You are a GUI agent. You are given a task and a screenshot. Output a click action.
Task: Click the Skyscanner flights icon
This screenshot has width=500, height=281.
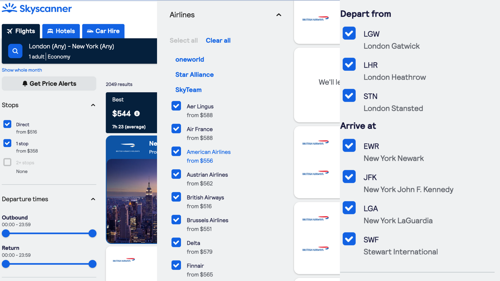click(9, 31)
